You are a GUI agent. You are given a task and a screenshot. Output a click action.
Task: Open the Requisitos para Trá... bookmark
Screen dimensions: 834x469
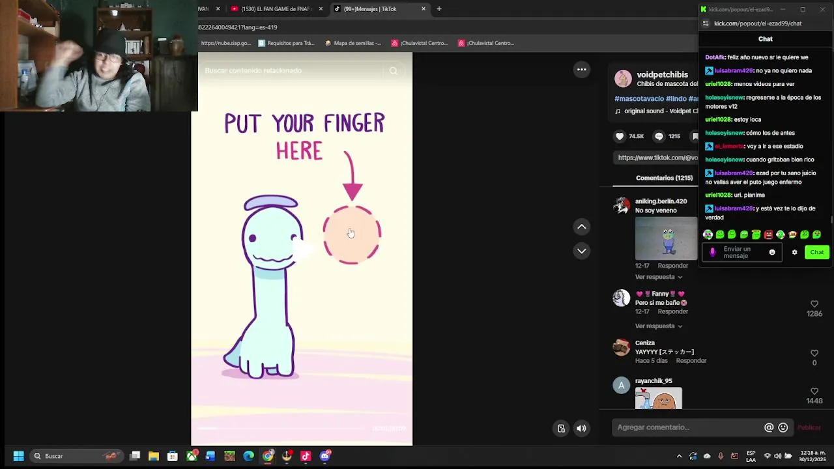[x=287, y=43]
